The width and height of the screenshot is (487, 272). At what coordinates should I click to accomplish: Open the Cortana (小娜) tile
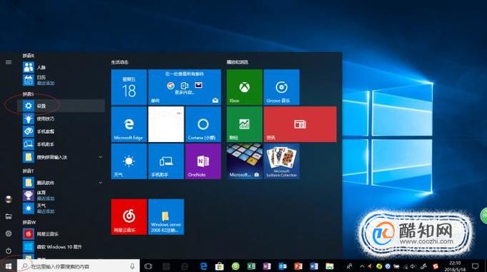coord(203,124)
